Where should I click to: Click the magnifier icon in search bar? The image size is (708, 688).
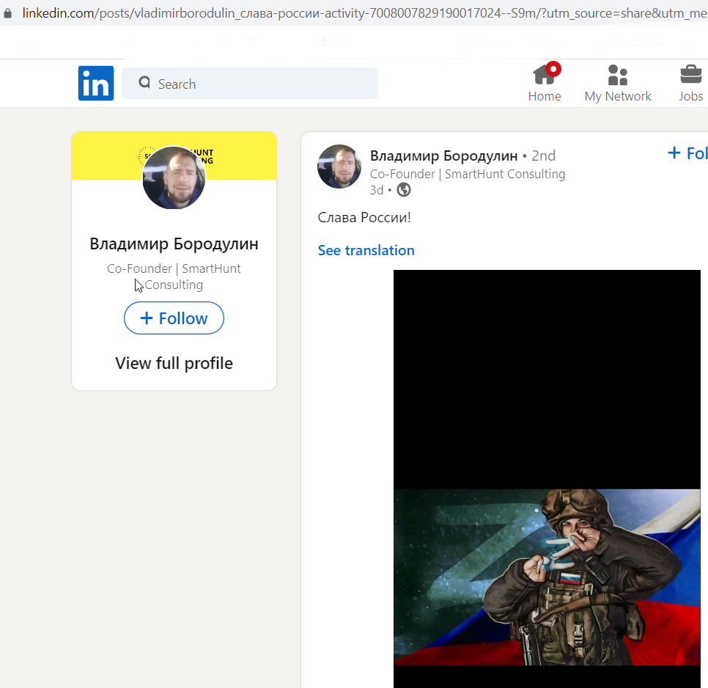tap(144, 83)
